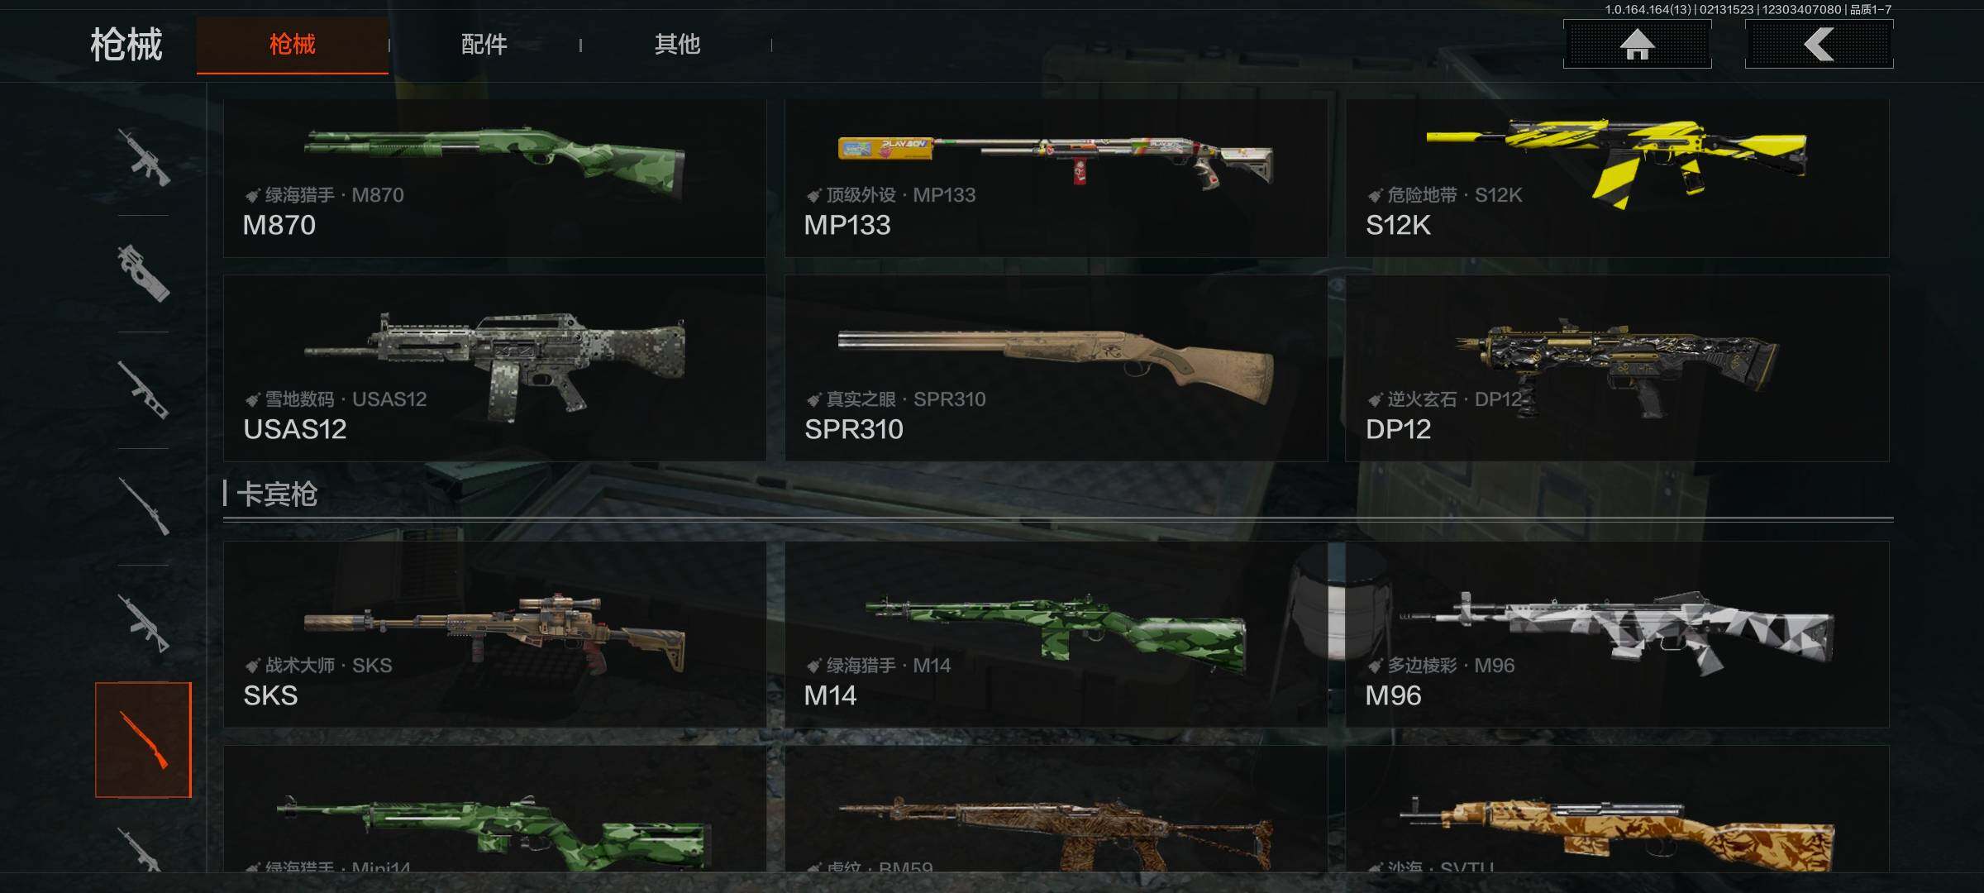1984x893 pixels.
Task: Choose the M14 green camo card
Action: (x=1056, y=634)
